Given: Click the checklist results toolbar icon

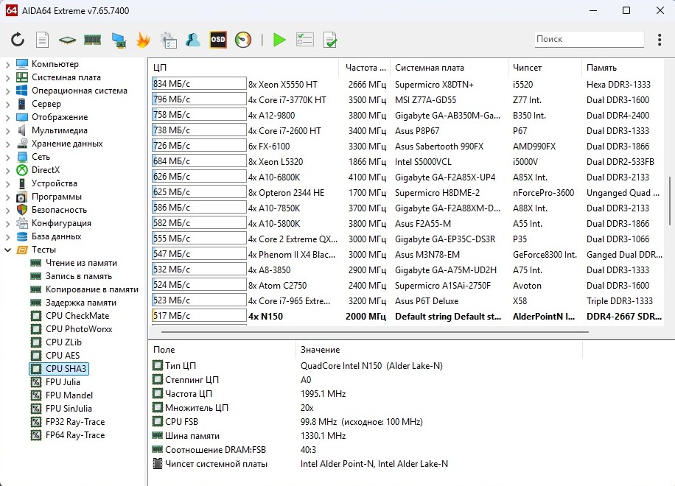Looking at the screenshot, I should pos(305,40).
